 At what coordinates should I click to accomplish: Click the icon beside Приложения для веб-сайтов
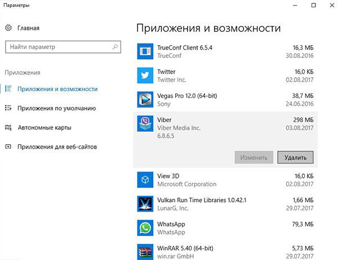(8, 147)
